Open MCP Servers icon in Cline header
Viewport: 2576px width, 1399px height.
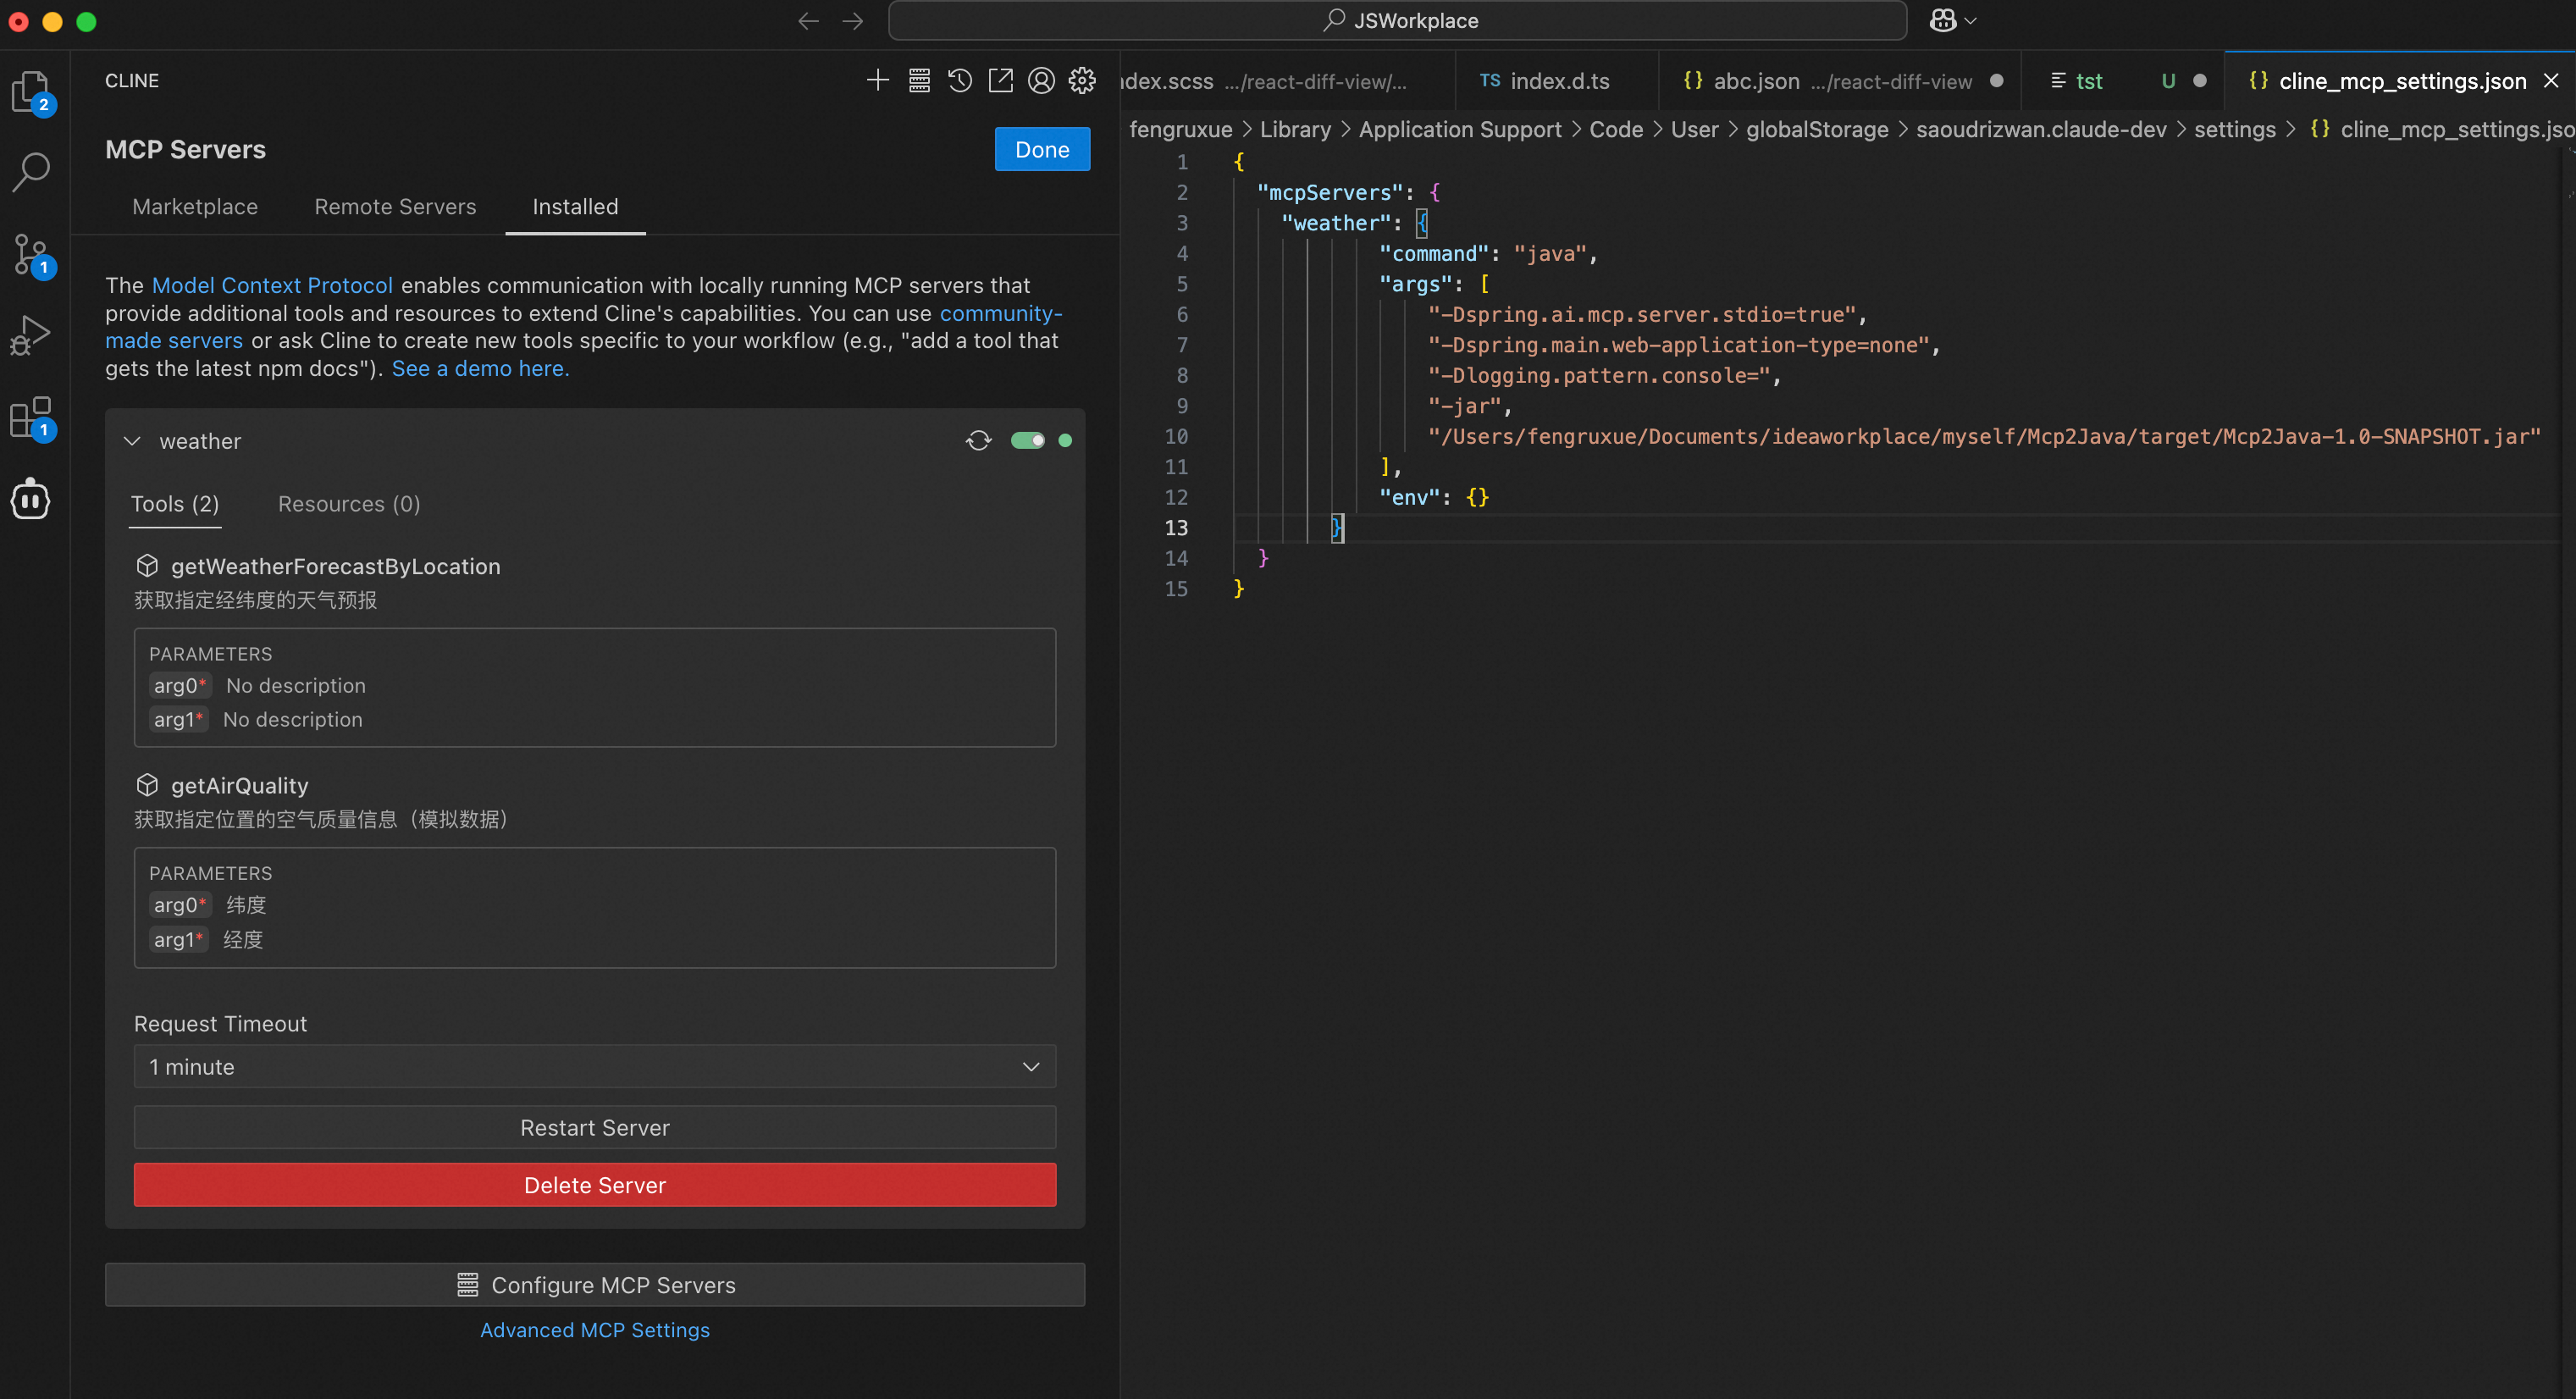[x=919, y=80]
